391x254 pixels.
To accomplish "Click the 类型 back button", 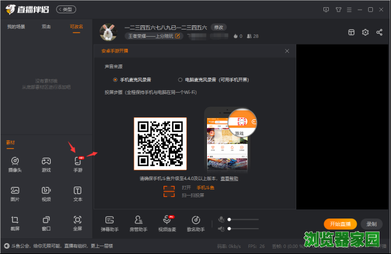I will coord(66,10).
